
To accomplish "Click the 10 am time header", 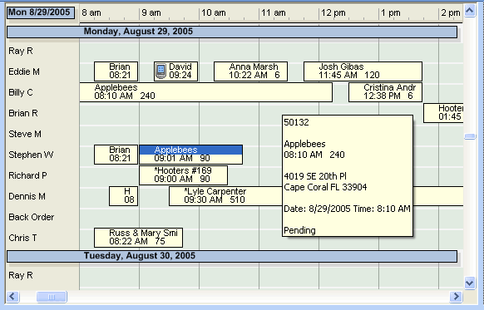I will coord(214,13).
